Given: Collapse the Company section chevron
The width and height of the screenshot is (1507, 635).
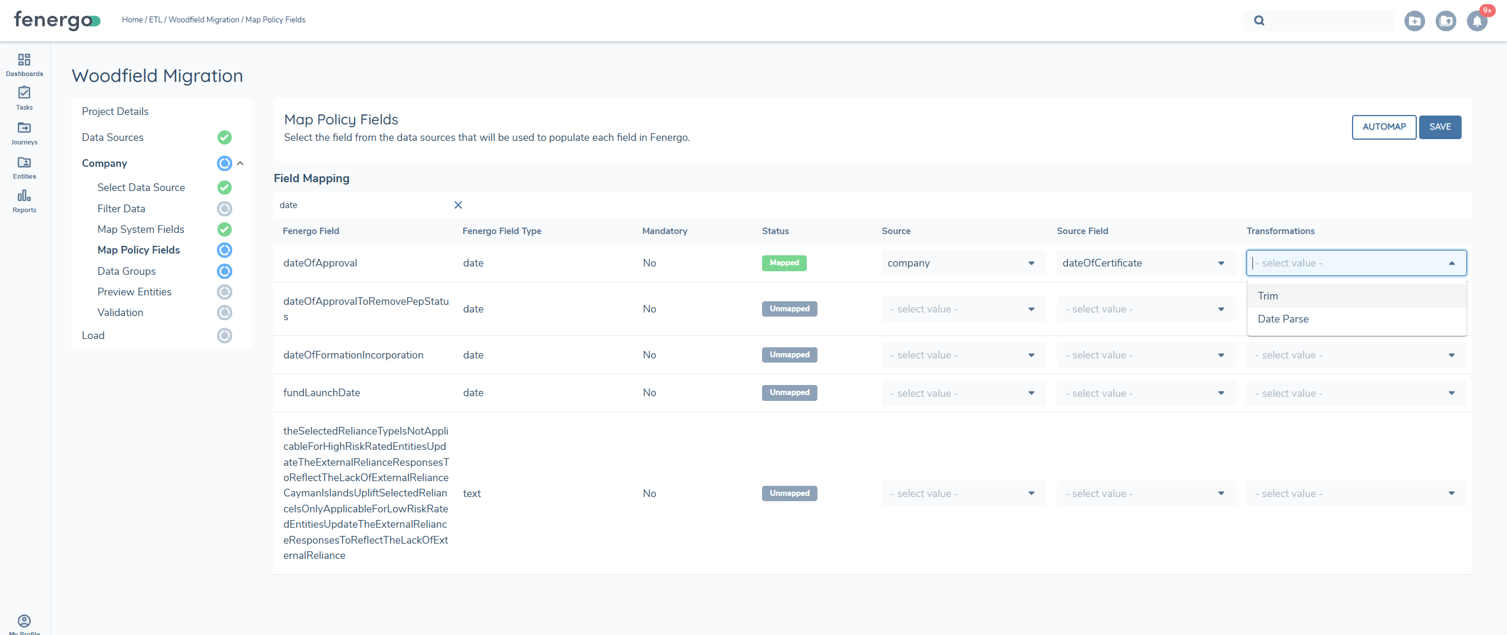Looking at the screenshot, I should [240, 163].
